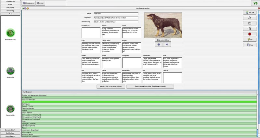
Task: Click the empty Erscheinung text box
Action: pyautogui.click(x=91, y=33)
